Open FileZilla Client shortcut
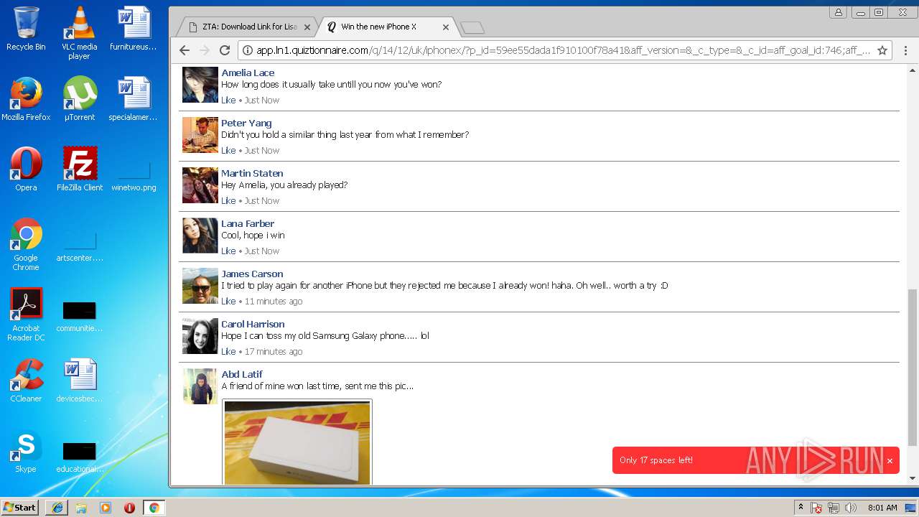919x517 pixels. [80, 169]
